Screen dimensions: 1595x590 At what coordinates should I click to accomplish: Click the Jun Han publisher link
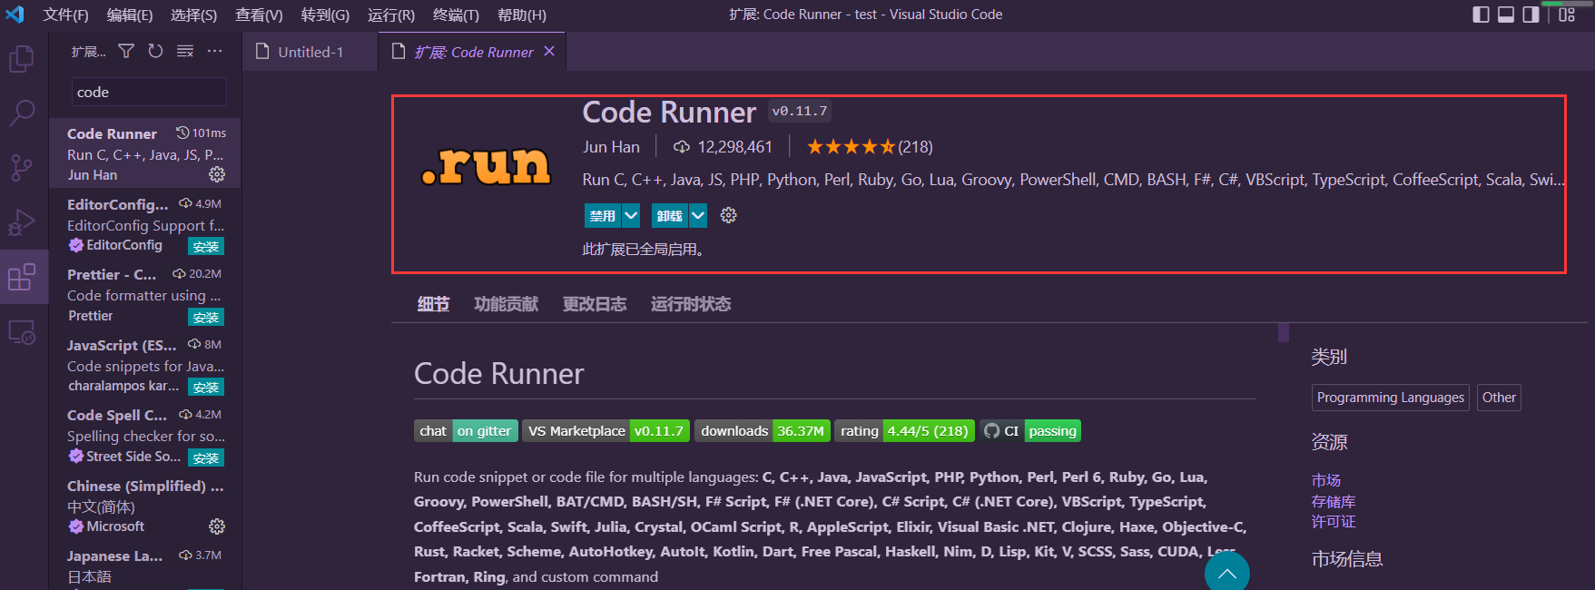[611, 147]
